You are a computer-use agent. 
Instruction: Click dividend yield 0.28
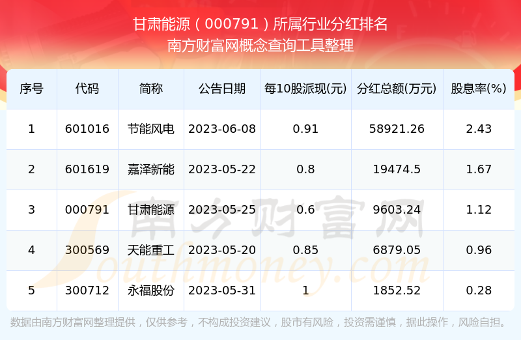(x=479, y=290)
